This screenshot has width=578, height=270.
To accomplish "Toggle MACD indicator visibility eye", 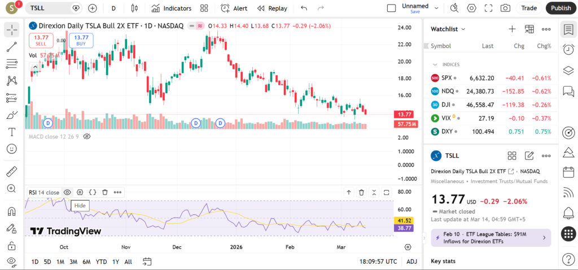I will coord(87,136).
